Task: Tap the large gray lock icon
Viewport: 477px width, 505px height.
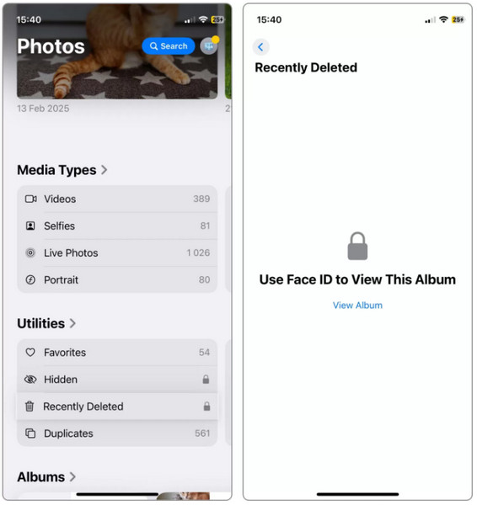Action: pyautogui.click(x=357, y=246)
